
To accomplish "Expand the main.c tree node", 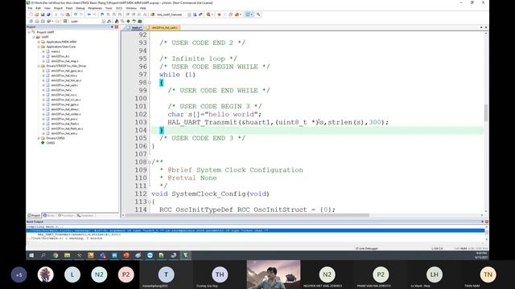I will (x=43, y=51).
